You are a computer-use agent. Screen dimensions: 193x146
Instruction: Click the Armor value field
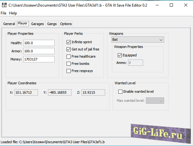click(x=39, y=51)
